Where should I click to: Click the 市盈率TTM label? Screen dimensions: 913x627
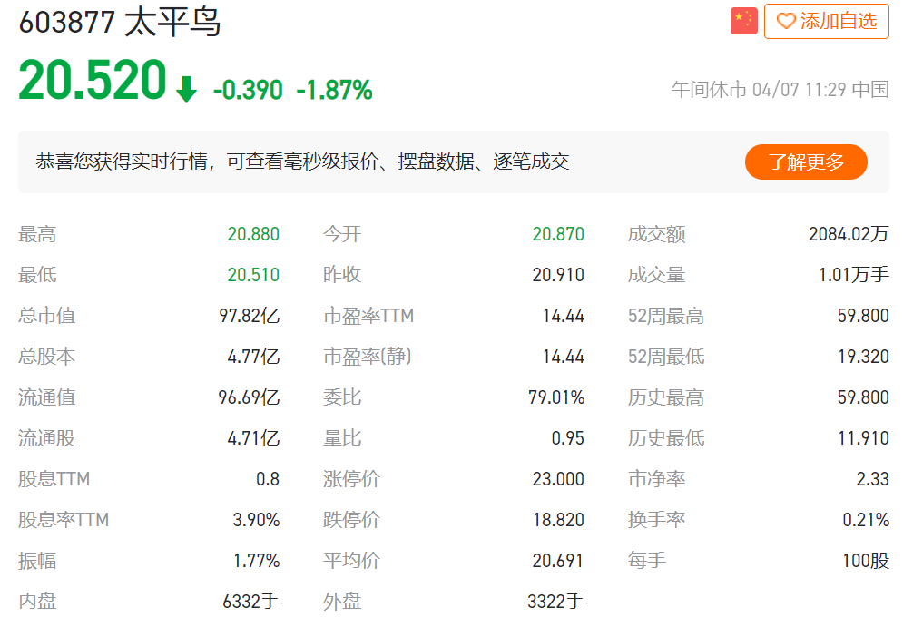(x=368, y=316)
